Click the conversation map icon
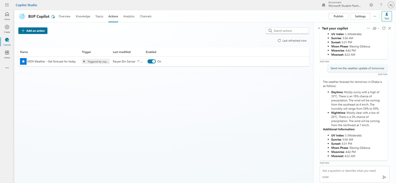 tap(375, 28)
